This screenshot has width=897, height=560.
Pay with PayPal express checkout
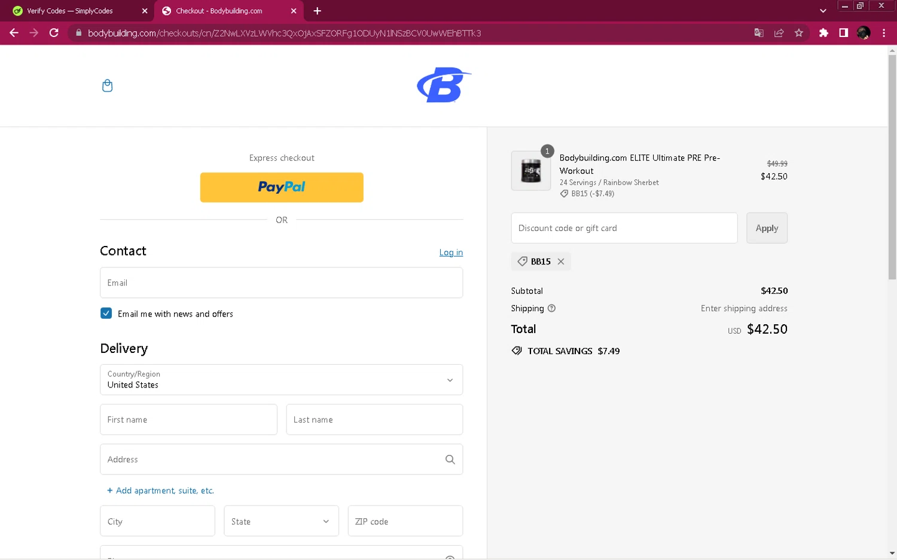282,187
